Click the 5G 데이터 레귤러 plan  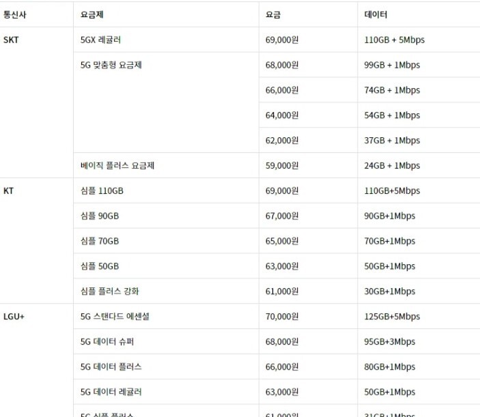[111, 392]
